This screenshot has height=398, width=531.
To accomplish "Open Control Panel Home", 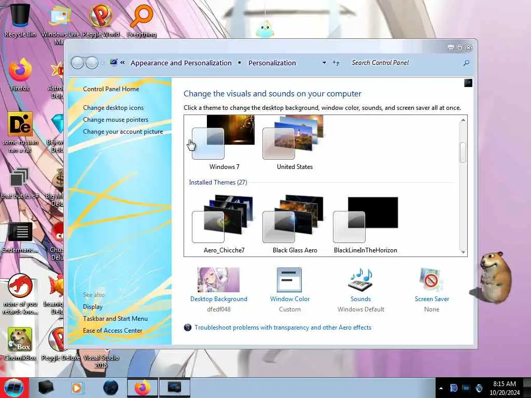I will click(x=111, y=89).
